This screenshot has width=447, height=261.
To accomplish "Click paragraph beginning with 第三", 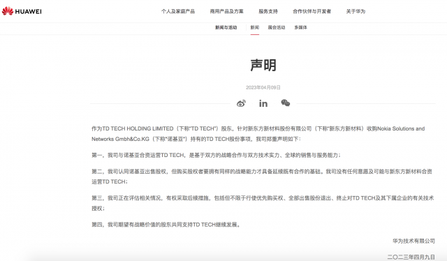I will 263,203.
